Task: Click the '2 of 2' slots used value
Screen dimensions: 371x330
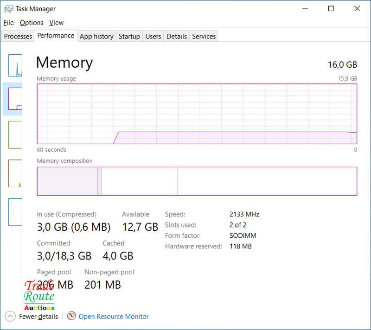Action: [238, 225]
